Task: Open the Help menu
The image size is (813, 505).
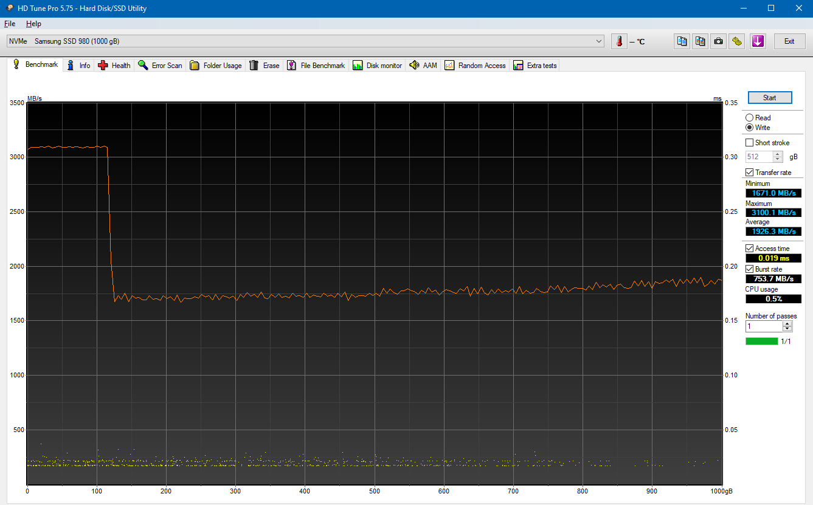Action: pos(33,24)
